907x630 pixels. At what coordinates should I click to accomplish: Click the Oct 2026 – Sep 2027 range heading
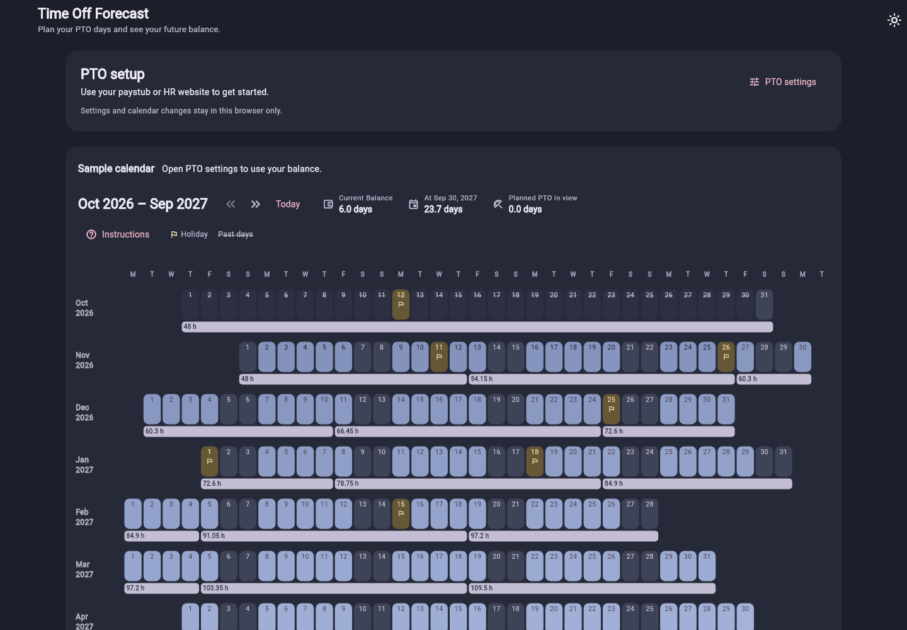[143, 204]
